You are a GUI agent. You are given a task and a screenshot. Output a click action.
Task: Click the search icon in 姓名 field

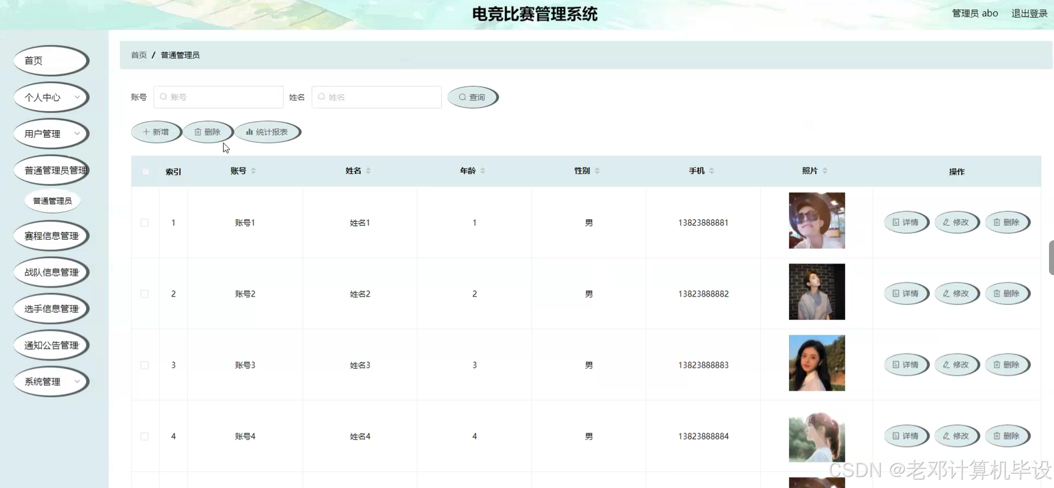tap(321, 97)
